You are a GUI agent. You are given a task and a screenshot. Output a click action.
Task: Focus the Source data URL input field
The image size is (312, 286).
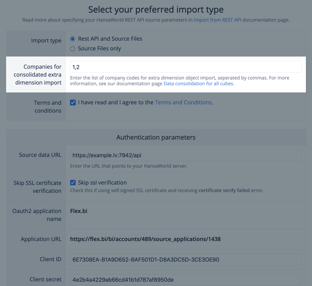click(185, 155)
